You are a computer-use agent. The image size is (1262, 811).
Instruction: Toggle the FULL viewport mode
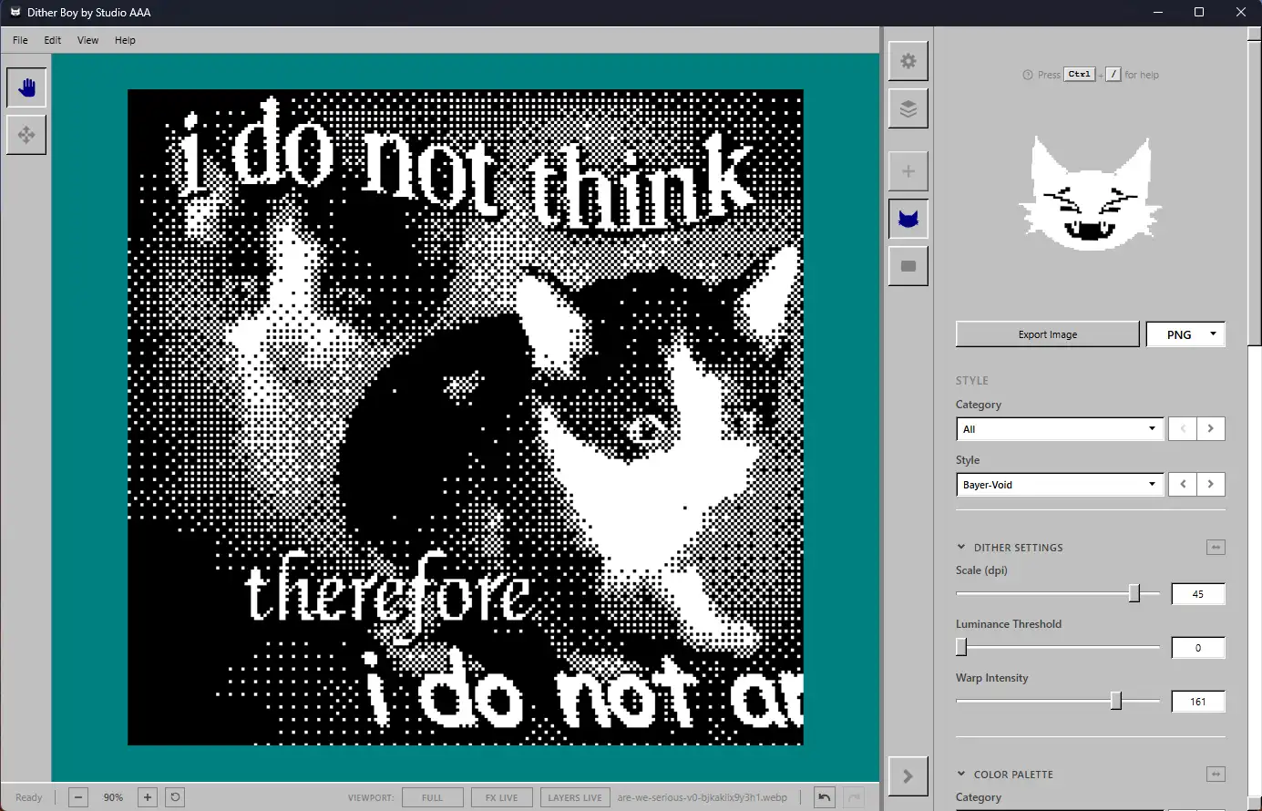tap(433, 797)
